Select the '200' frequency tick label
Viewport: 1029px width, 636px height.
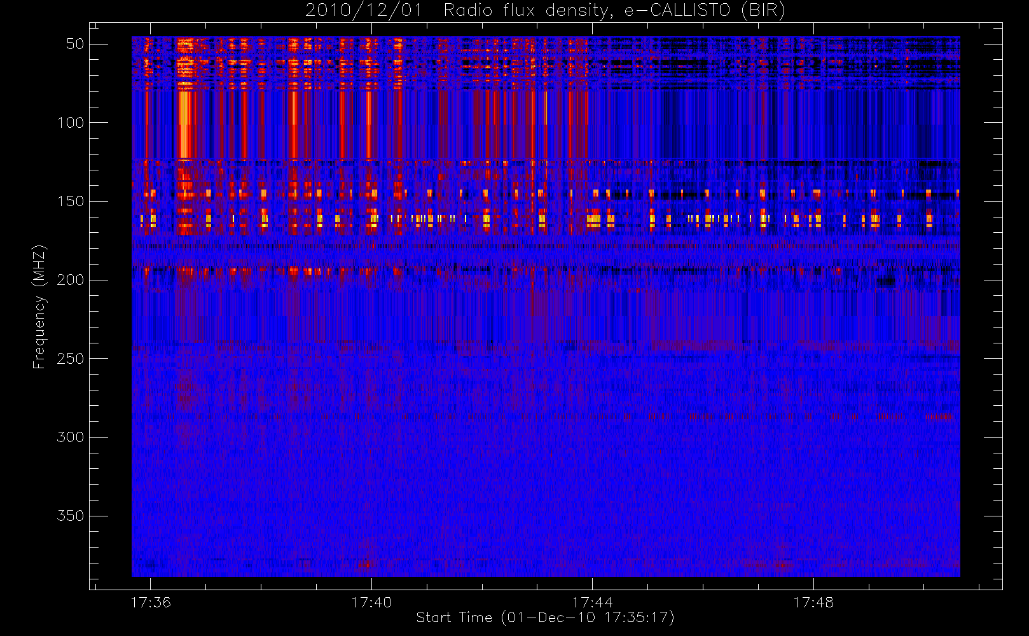[71, 280]
